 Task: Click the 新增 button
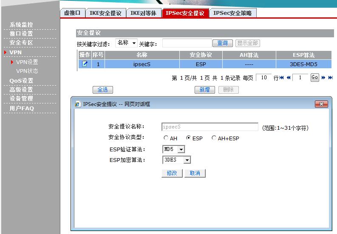(204, 89)
